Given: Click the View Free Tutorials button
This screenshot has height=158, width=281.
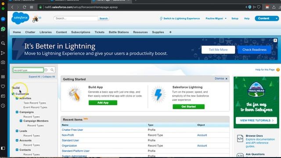Looking at the screenshot, I should click(x=256, y=120).
